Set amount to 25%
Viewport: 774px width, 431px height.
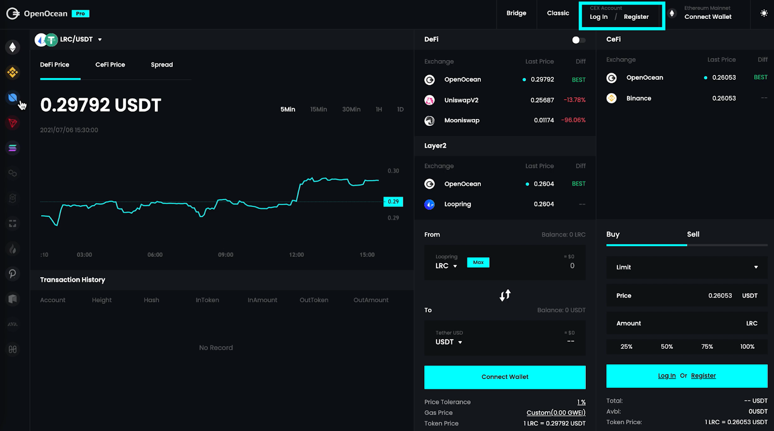pos(626,347)
